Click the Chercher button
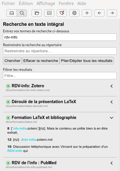The width and height of the screenshot is (120, 171). (12, 61)
